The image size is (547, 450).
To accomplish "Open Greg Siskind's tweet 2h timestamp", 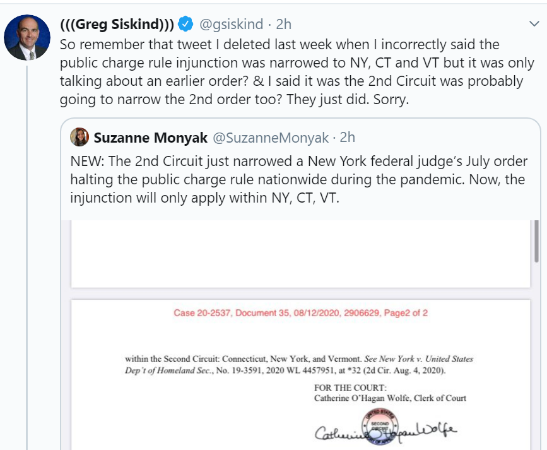I will [x=284, y=24].
